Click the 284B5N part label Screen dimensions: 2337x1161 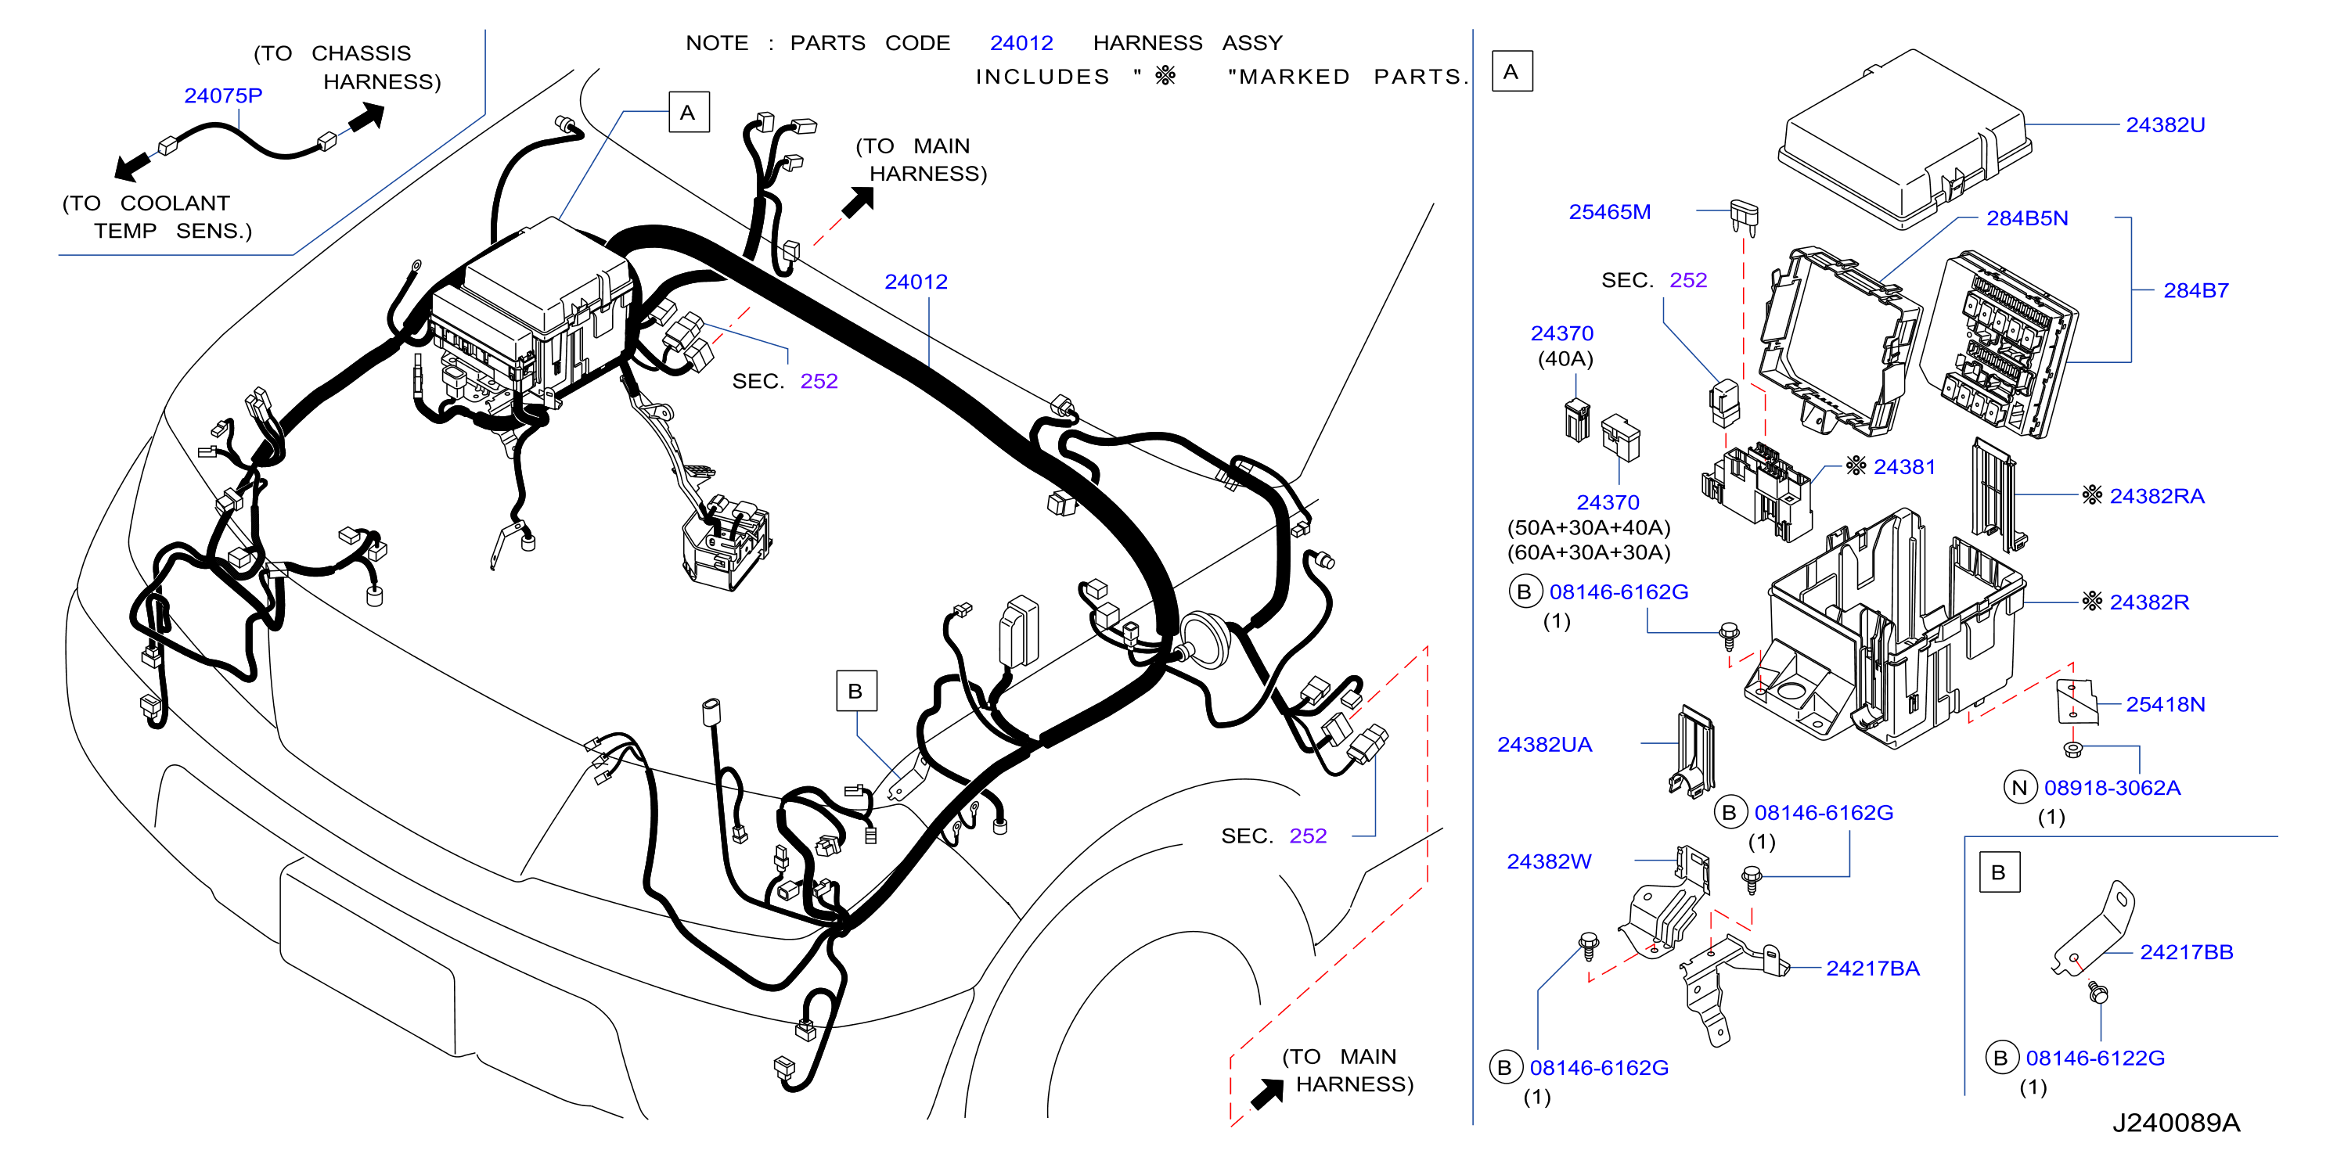pyautogui.click(x=2027, y=218)
